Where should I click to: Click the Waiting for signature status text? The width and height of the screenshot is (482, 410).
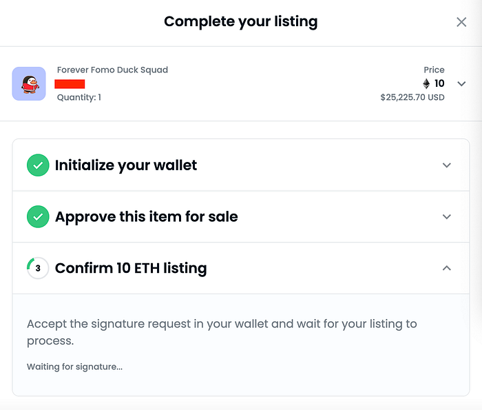(x=74, y=367)
